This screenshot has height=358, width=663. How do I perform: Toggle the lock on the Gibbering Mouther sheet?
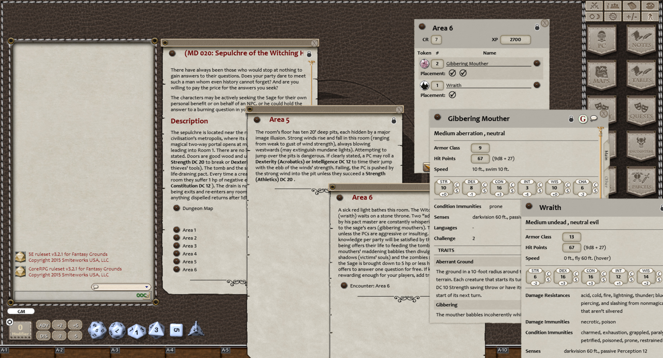point(570,119)
